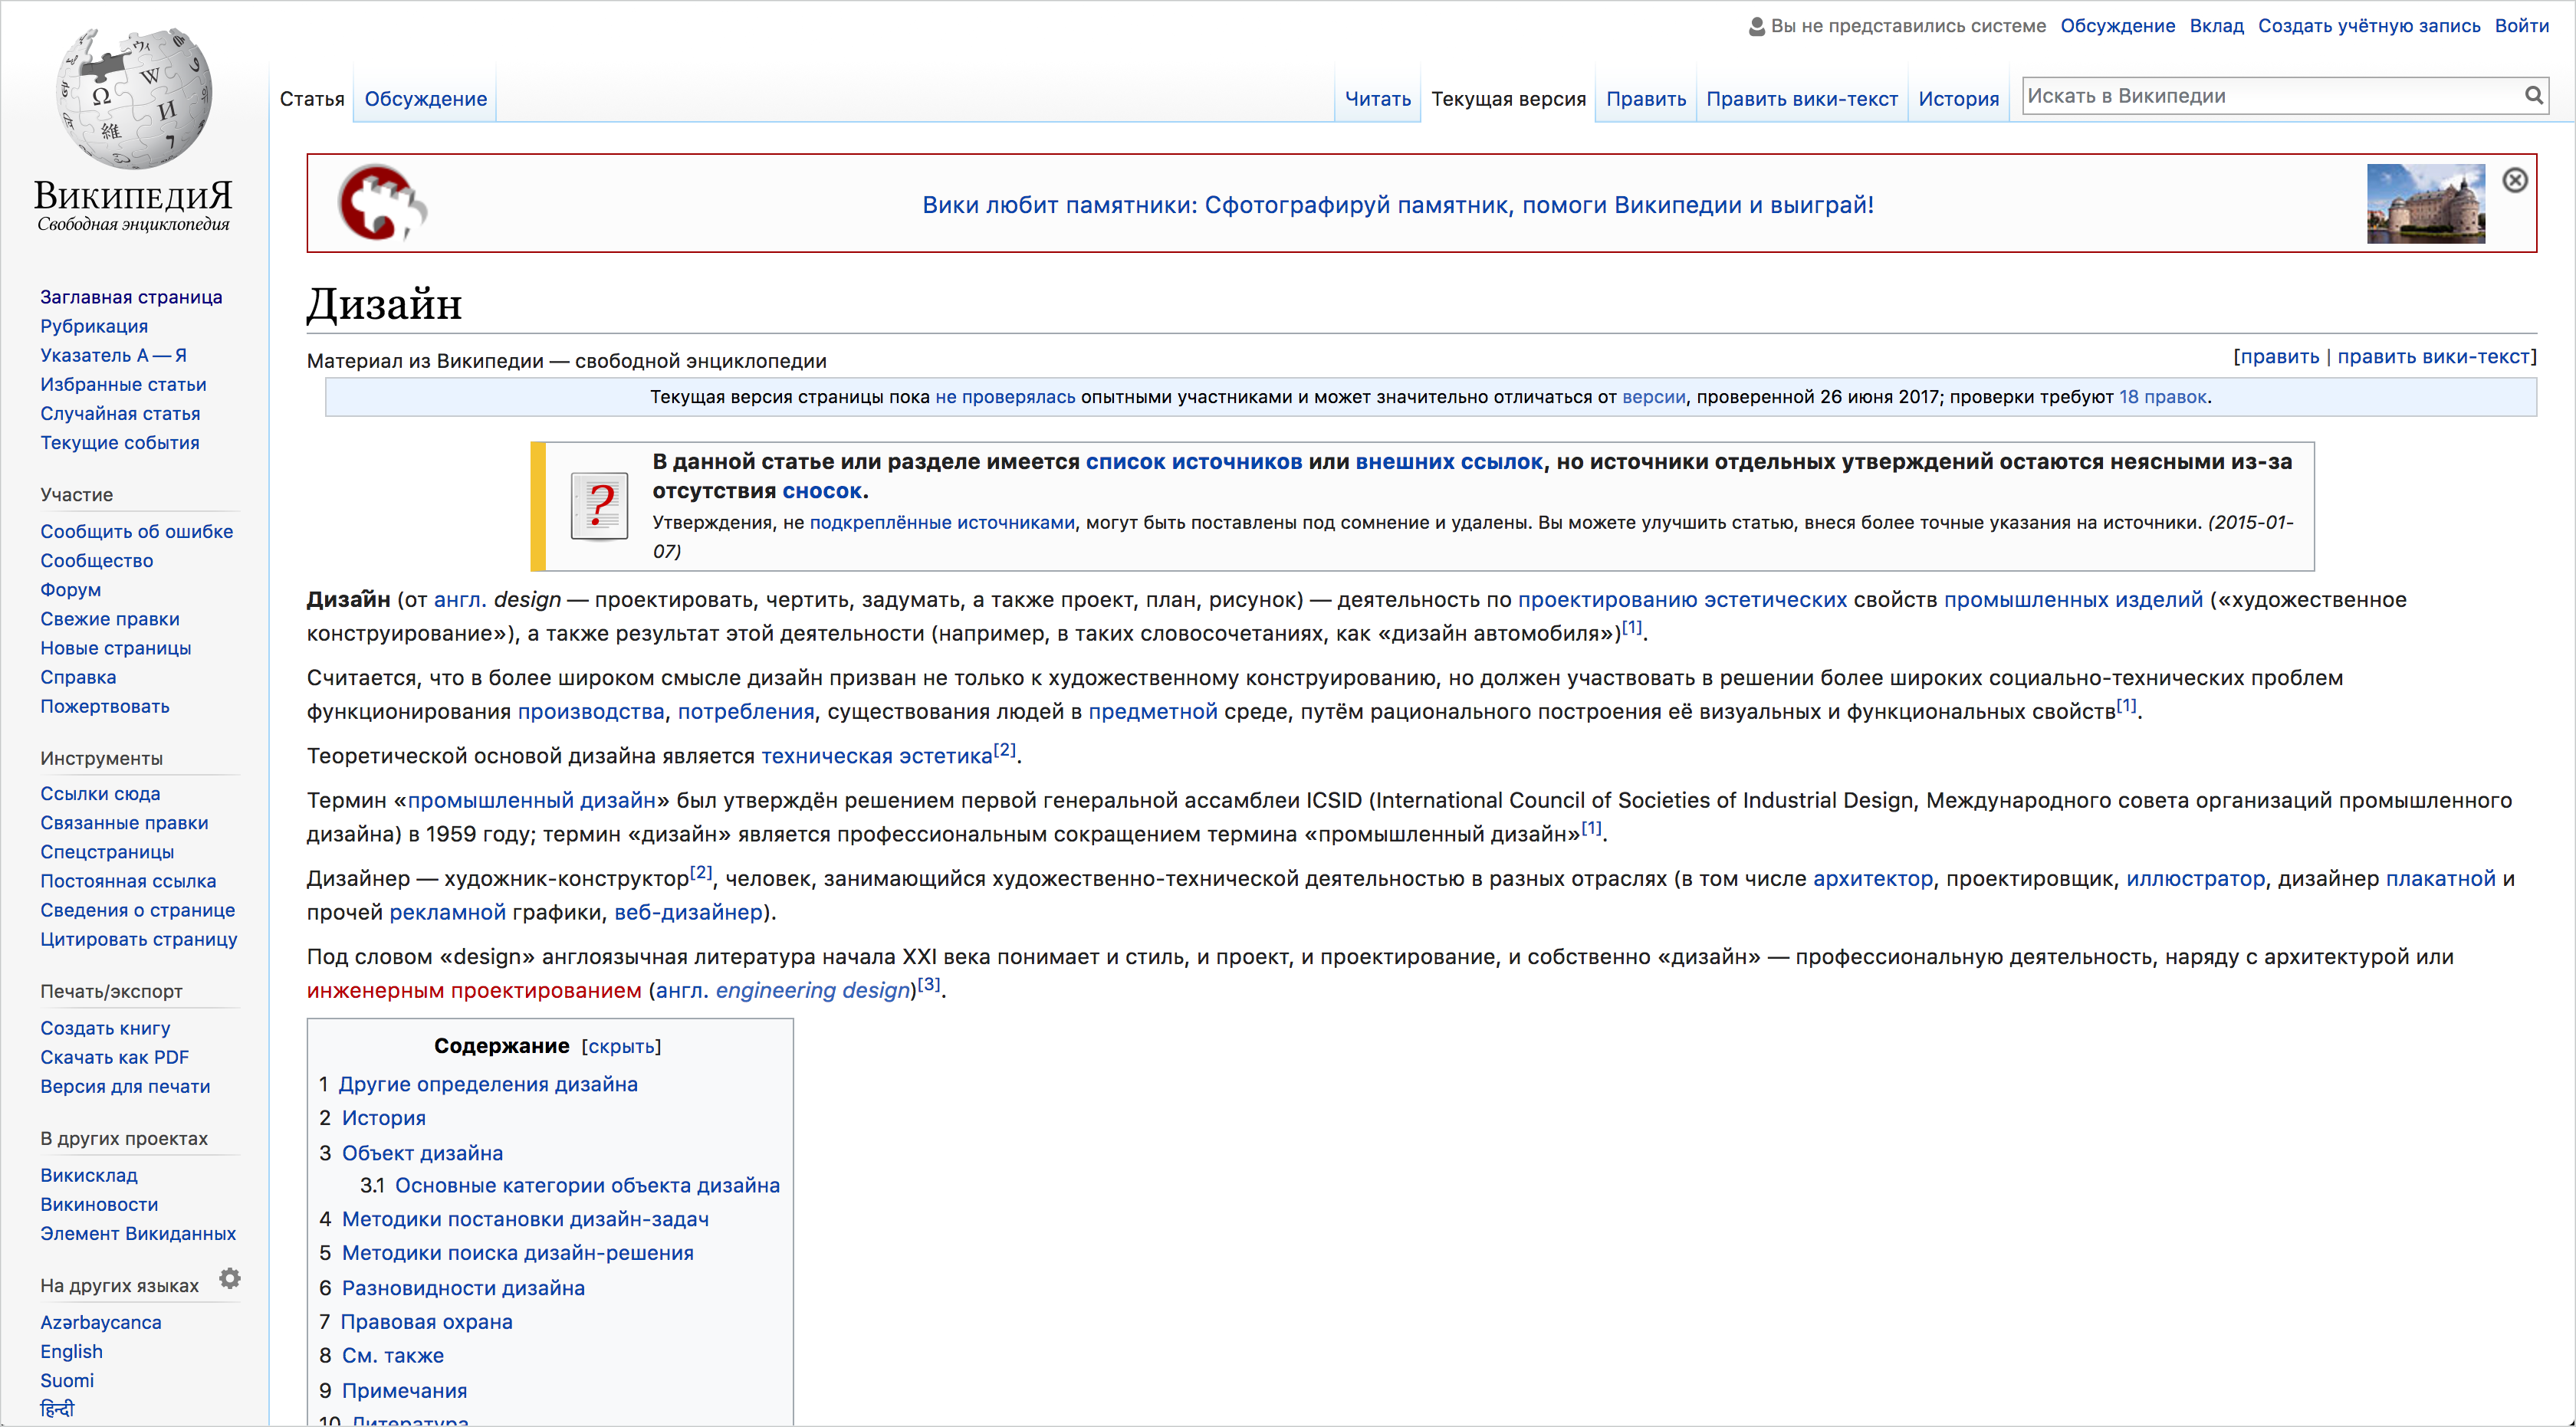Open Элемент Викиданных link
Viewport: 2576px width, 1427px height.
pyautogui.click(x=138, y=1233)
